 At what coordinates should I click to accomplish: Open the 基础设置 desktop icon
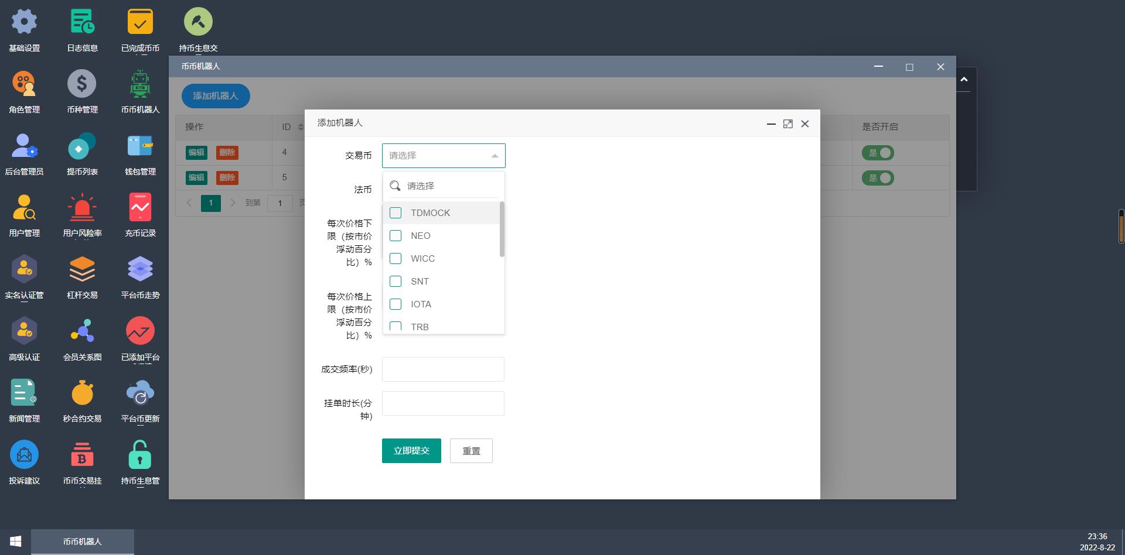point(24,22)
